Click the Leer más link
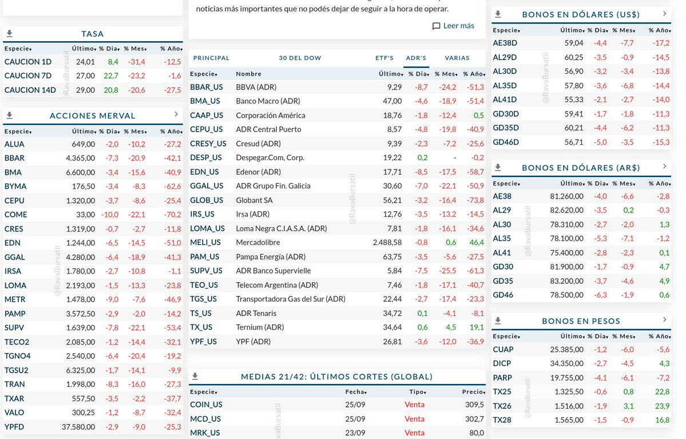The height and width of the screenshot is (439, 686). click(x=458, y=25)
